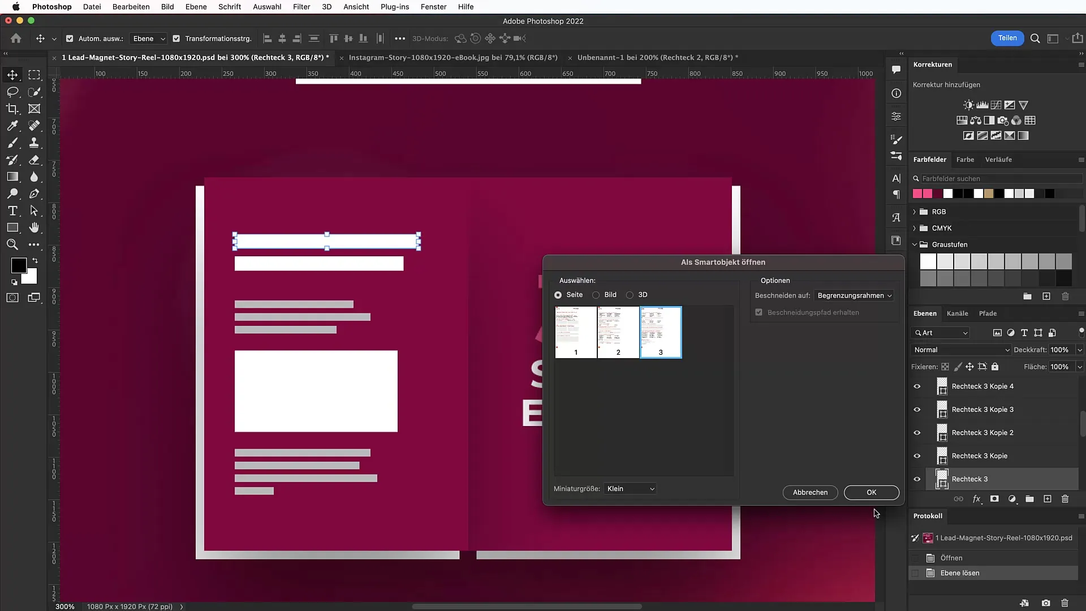This screenshot has width=1086, height=611.
Task: Expand the CMYK swatch folder
Action: pyautogui.click(x=914, y=228)
